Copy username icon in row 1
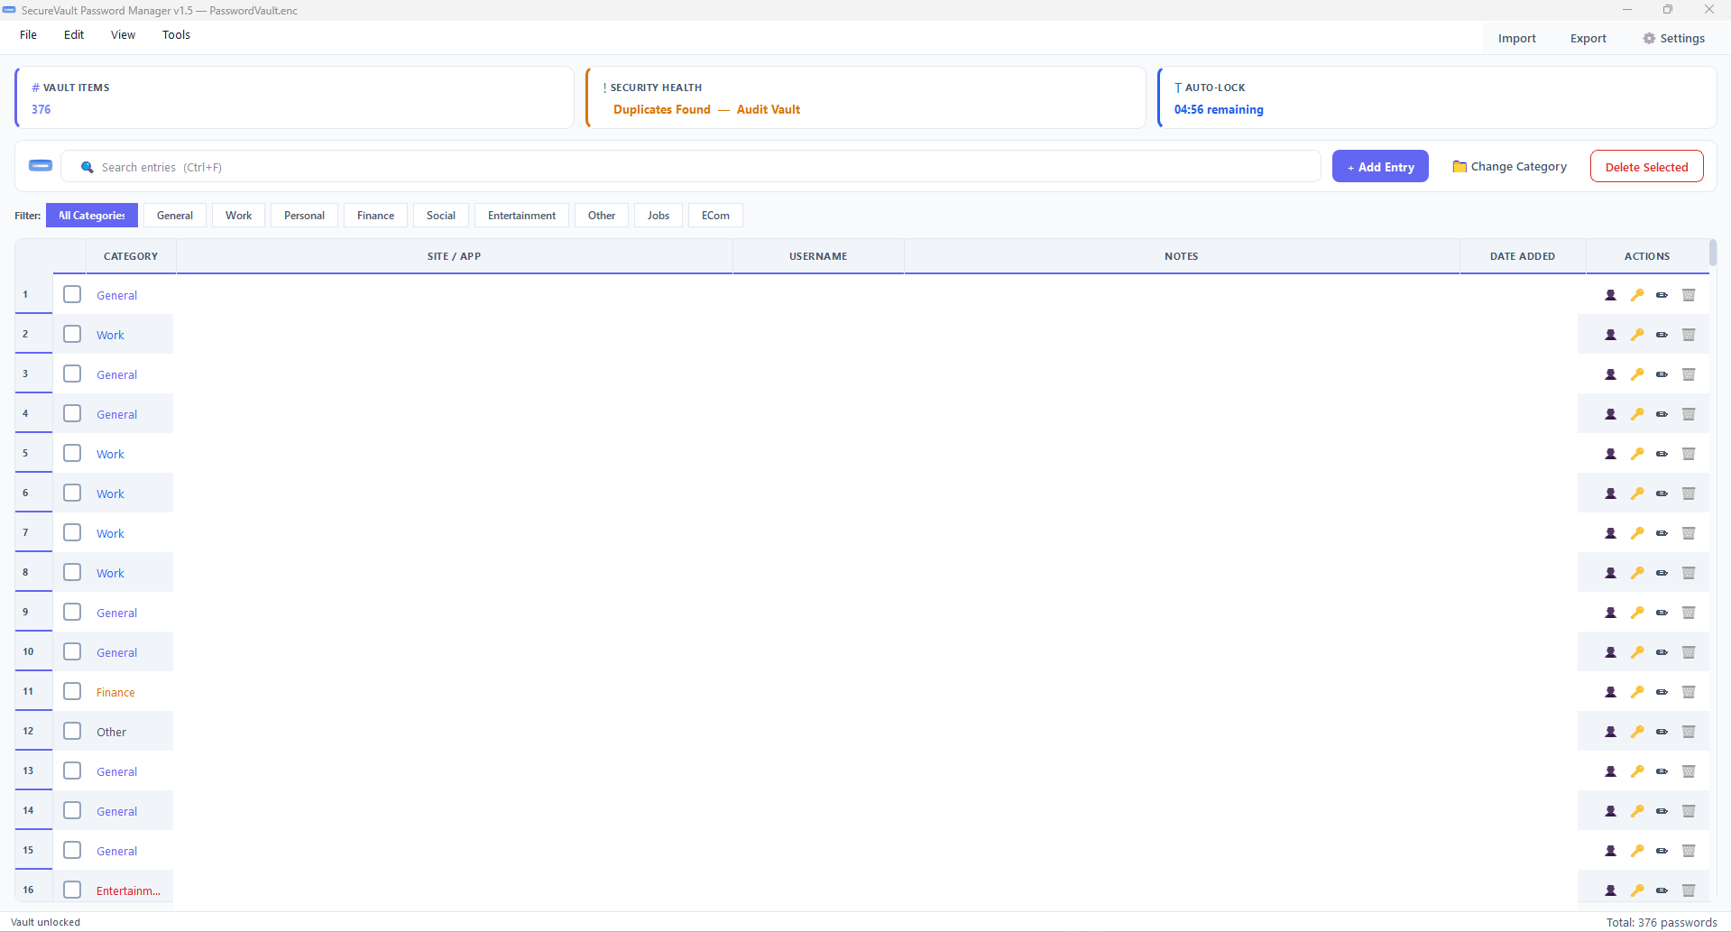 (1610, 295)
